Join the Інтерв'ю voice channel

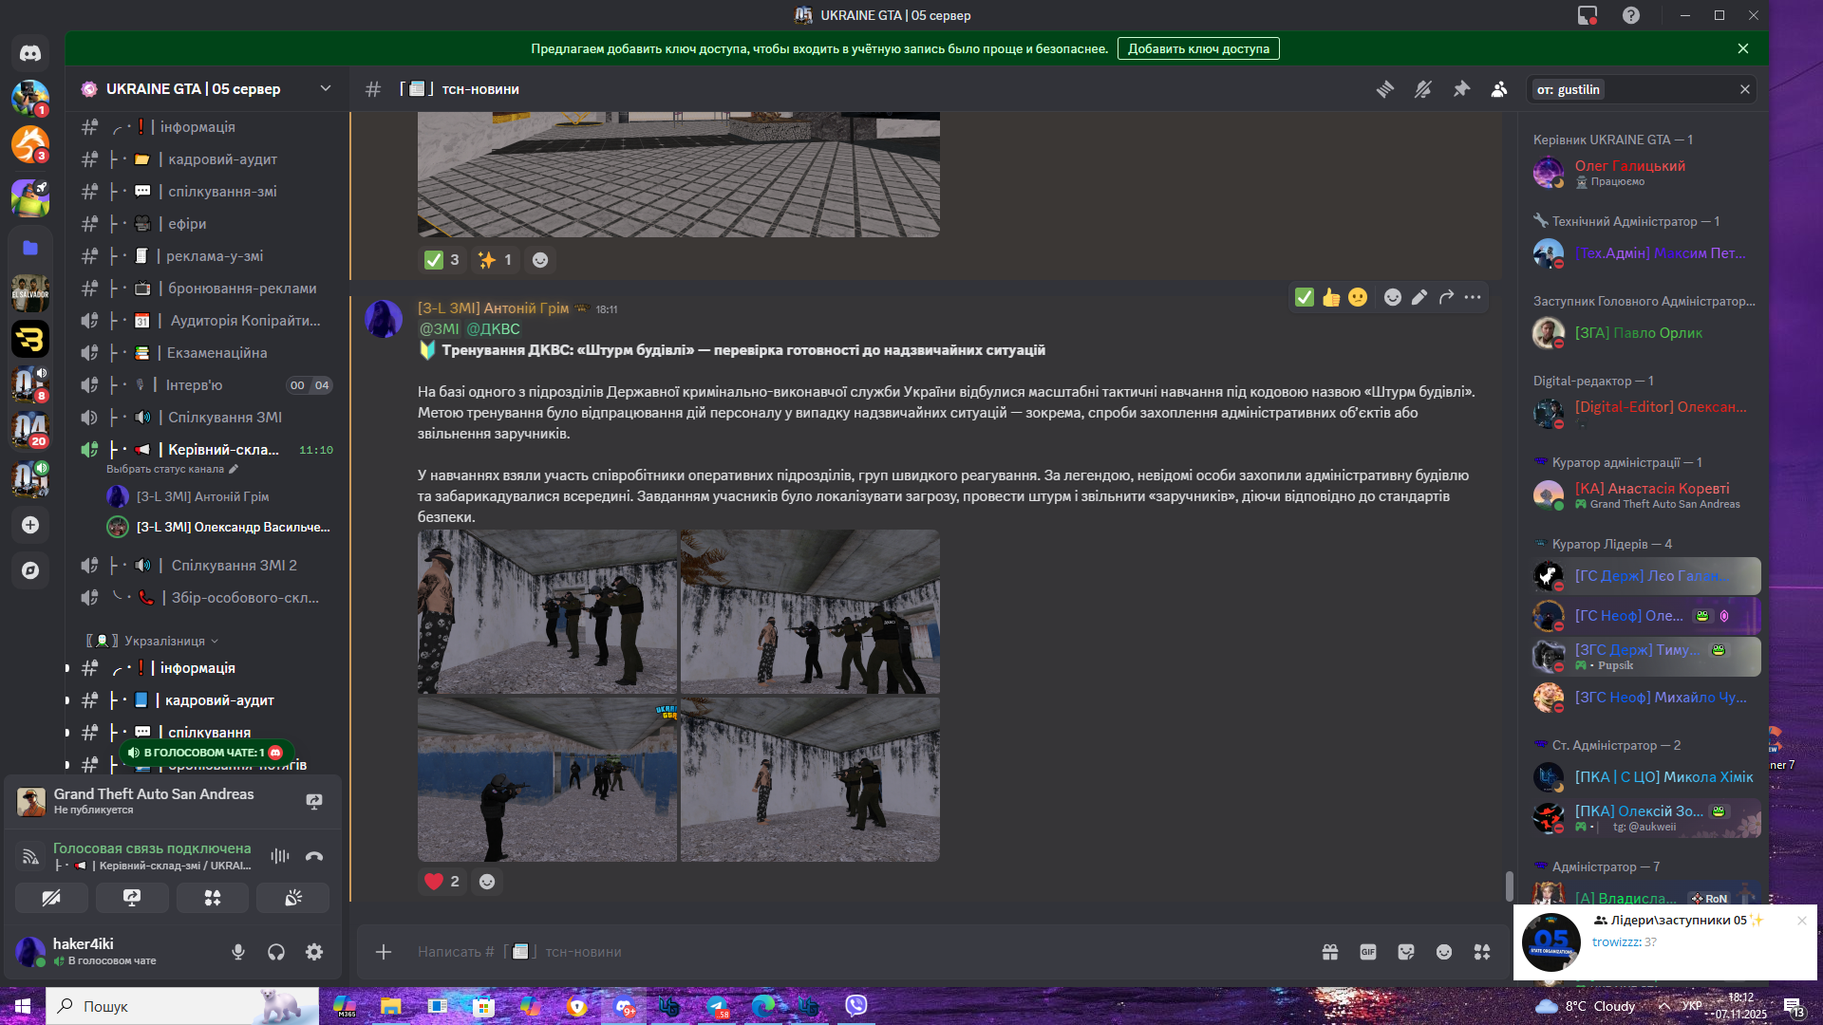pyautogui.click(x=206, y=385)
